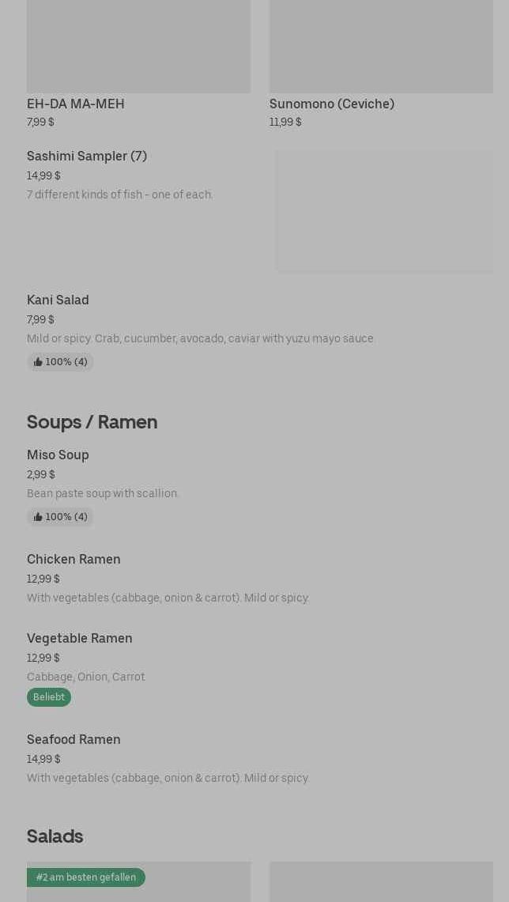Click the Miso Soup 100% (4) rating
The height and width of the screenshot is (902, 509).
66,517
